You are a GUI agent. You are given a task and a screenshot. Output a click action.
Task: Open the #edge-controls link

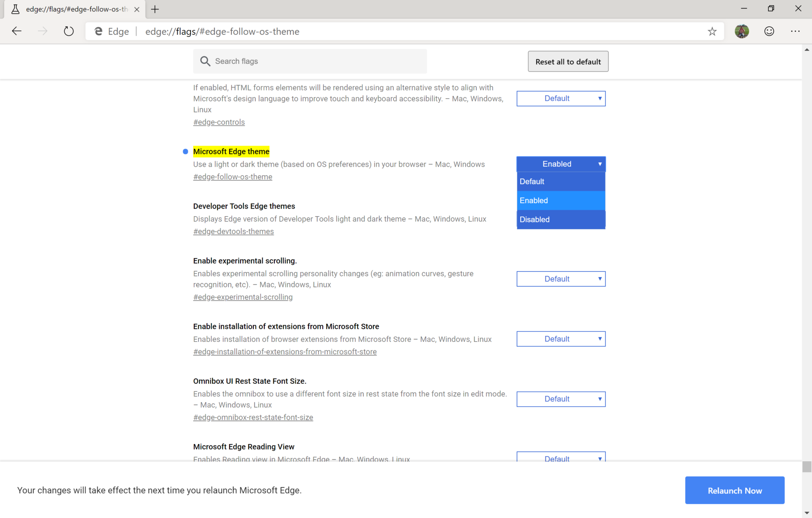tap(219, 122)
